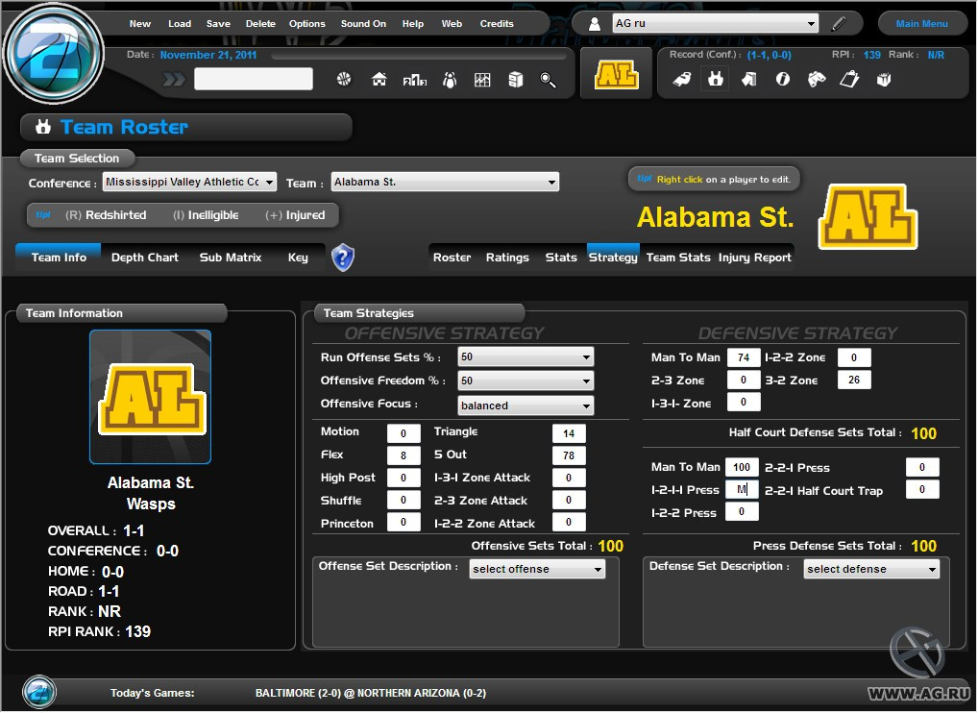978x713 pixels.
Task: Open the Help menu item
Action: 413,24
